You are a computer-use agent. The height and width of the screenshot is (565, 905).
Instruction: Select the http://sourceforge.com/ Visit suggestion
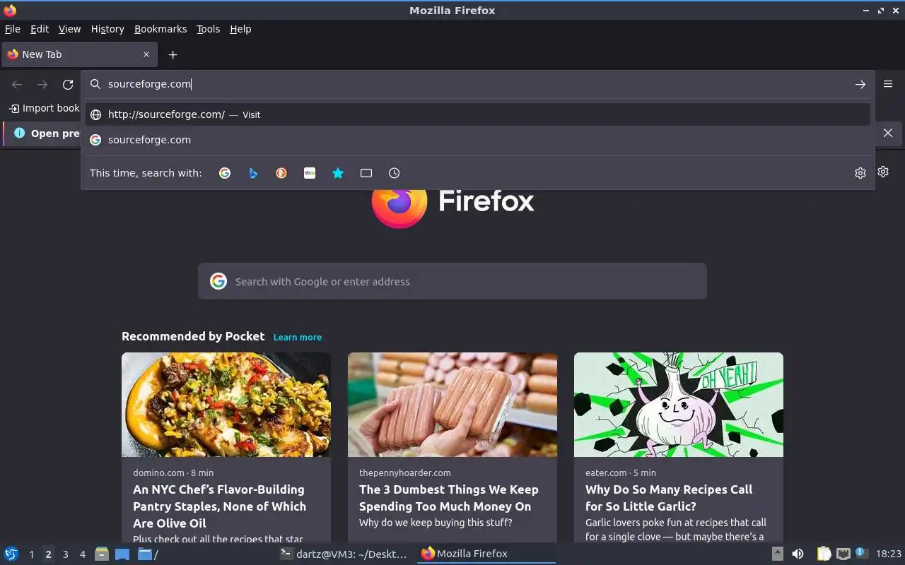point(478,114)
